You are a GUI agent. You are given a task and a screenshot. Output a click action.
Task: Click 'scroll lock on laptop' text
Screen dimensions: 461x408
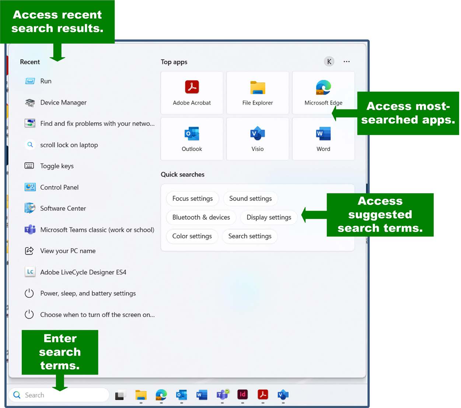pyautogui.click(x=69, y=145)
